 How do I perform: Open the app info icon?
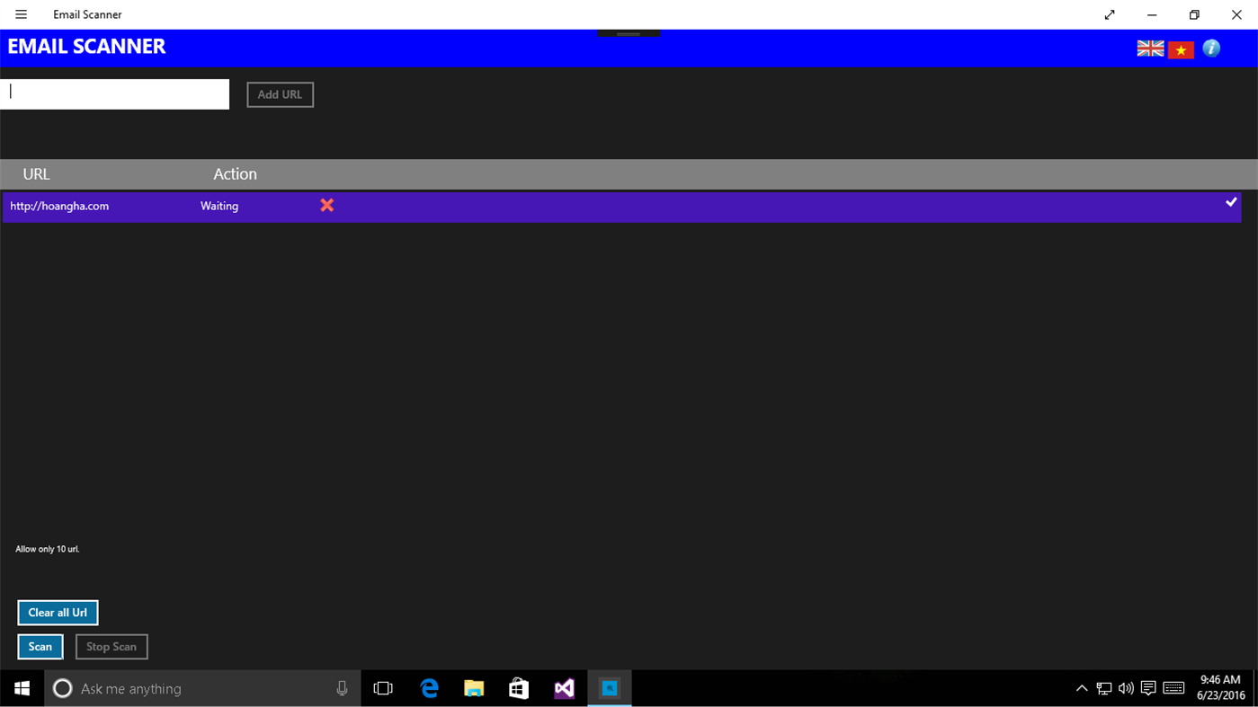[x=1210, y=49]
